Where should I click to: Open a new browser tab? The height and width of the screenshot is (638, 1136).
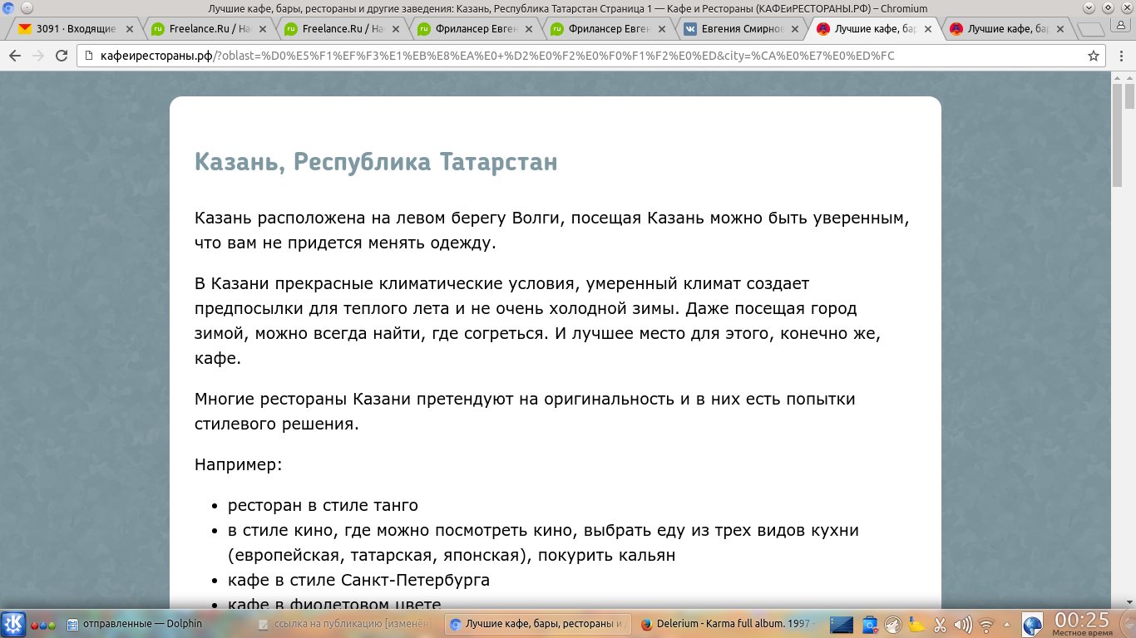click(1089, 30)
